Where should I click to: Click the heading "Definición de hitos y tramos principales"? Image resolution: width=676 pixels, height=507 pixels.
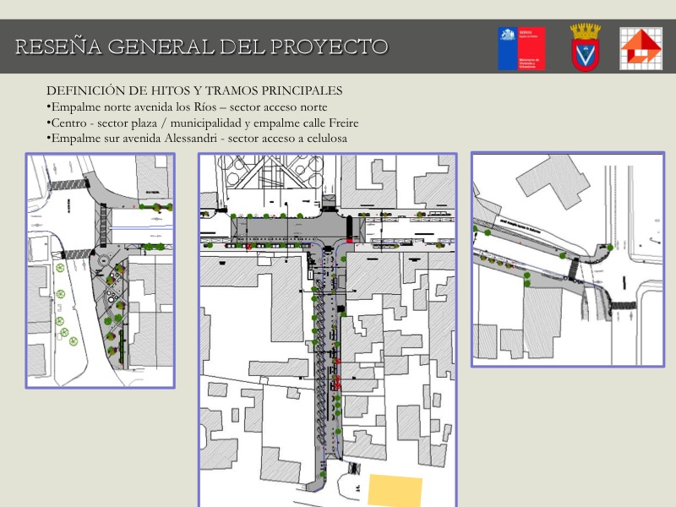(194, 90)
